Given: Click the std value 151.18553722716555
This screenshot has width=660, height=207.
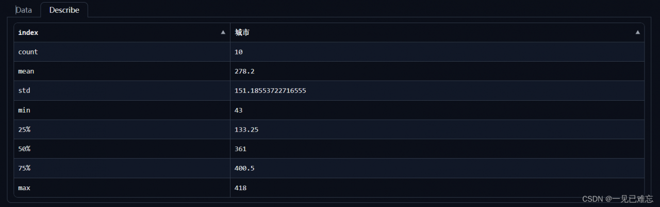Looking at the screenshot, I should [x=270, y=90].
